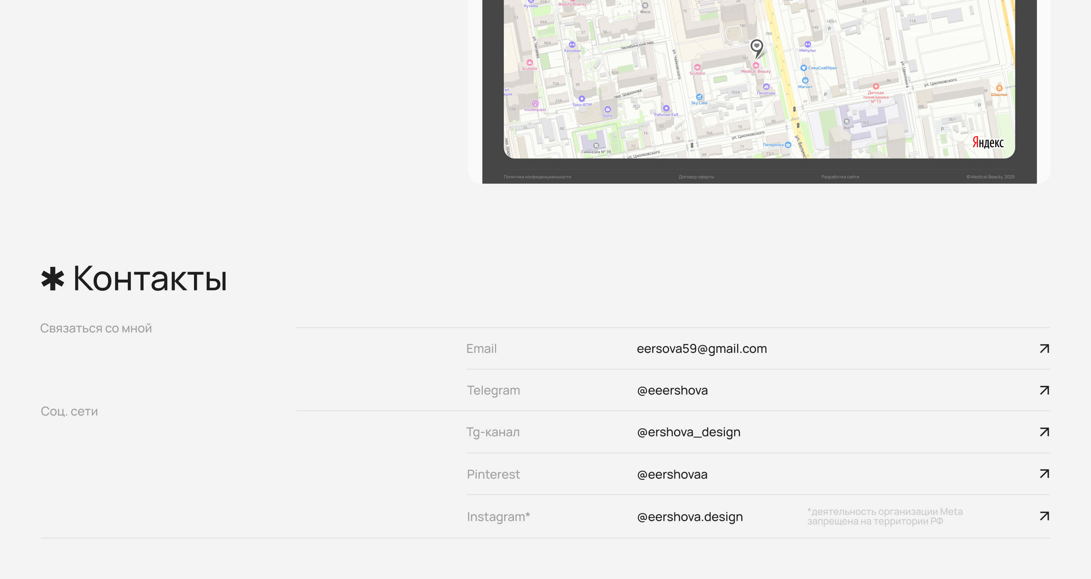Screen dimensions: 1091x579
Task: Click the Гимназия № 39 marker on the map
Action: pos(596,148)
